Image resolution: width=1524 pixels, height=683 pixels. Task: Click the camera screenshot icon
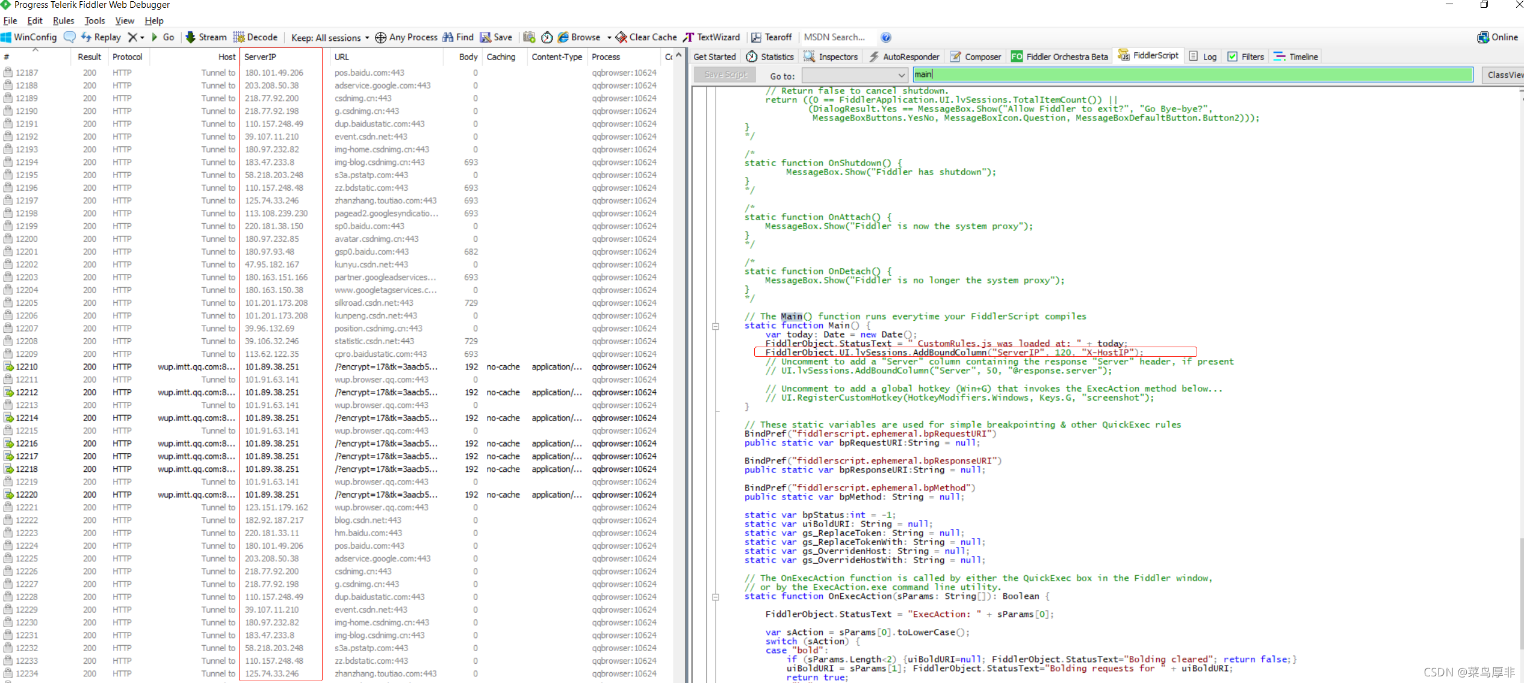[529, 37]
